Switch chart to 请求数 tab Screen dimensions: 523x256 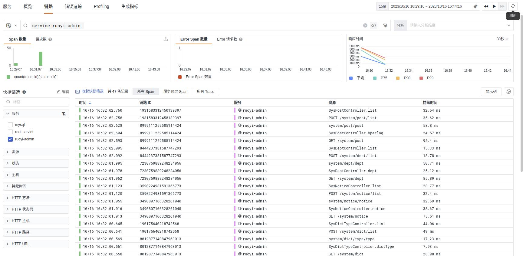tap(41, 39)
